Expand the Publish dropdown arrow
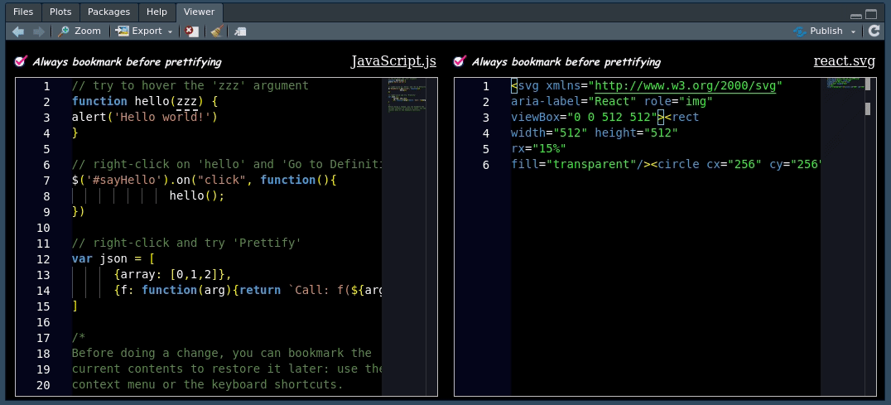This screenshot has width=891, height=405. tap(853, 31)
